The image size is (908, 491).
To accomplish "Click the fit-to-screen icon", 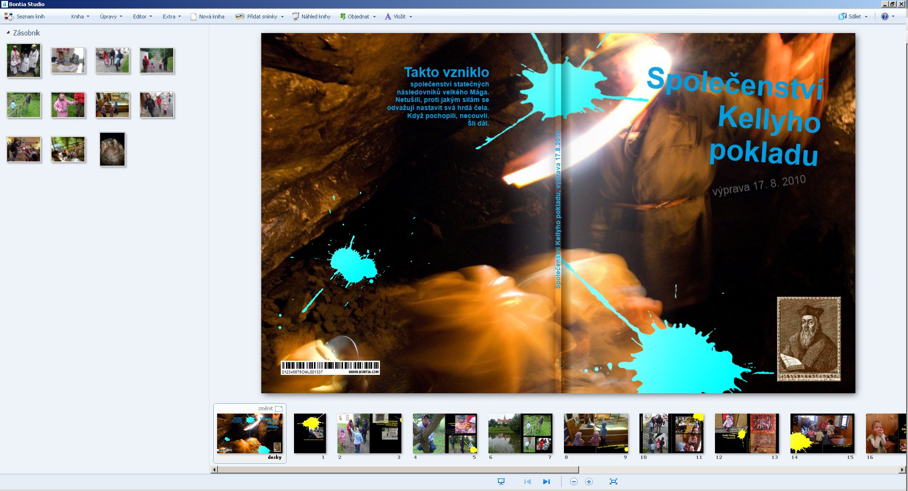I will pos(613,482).
